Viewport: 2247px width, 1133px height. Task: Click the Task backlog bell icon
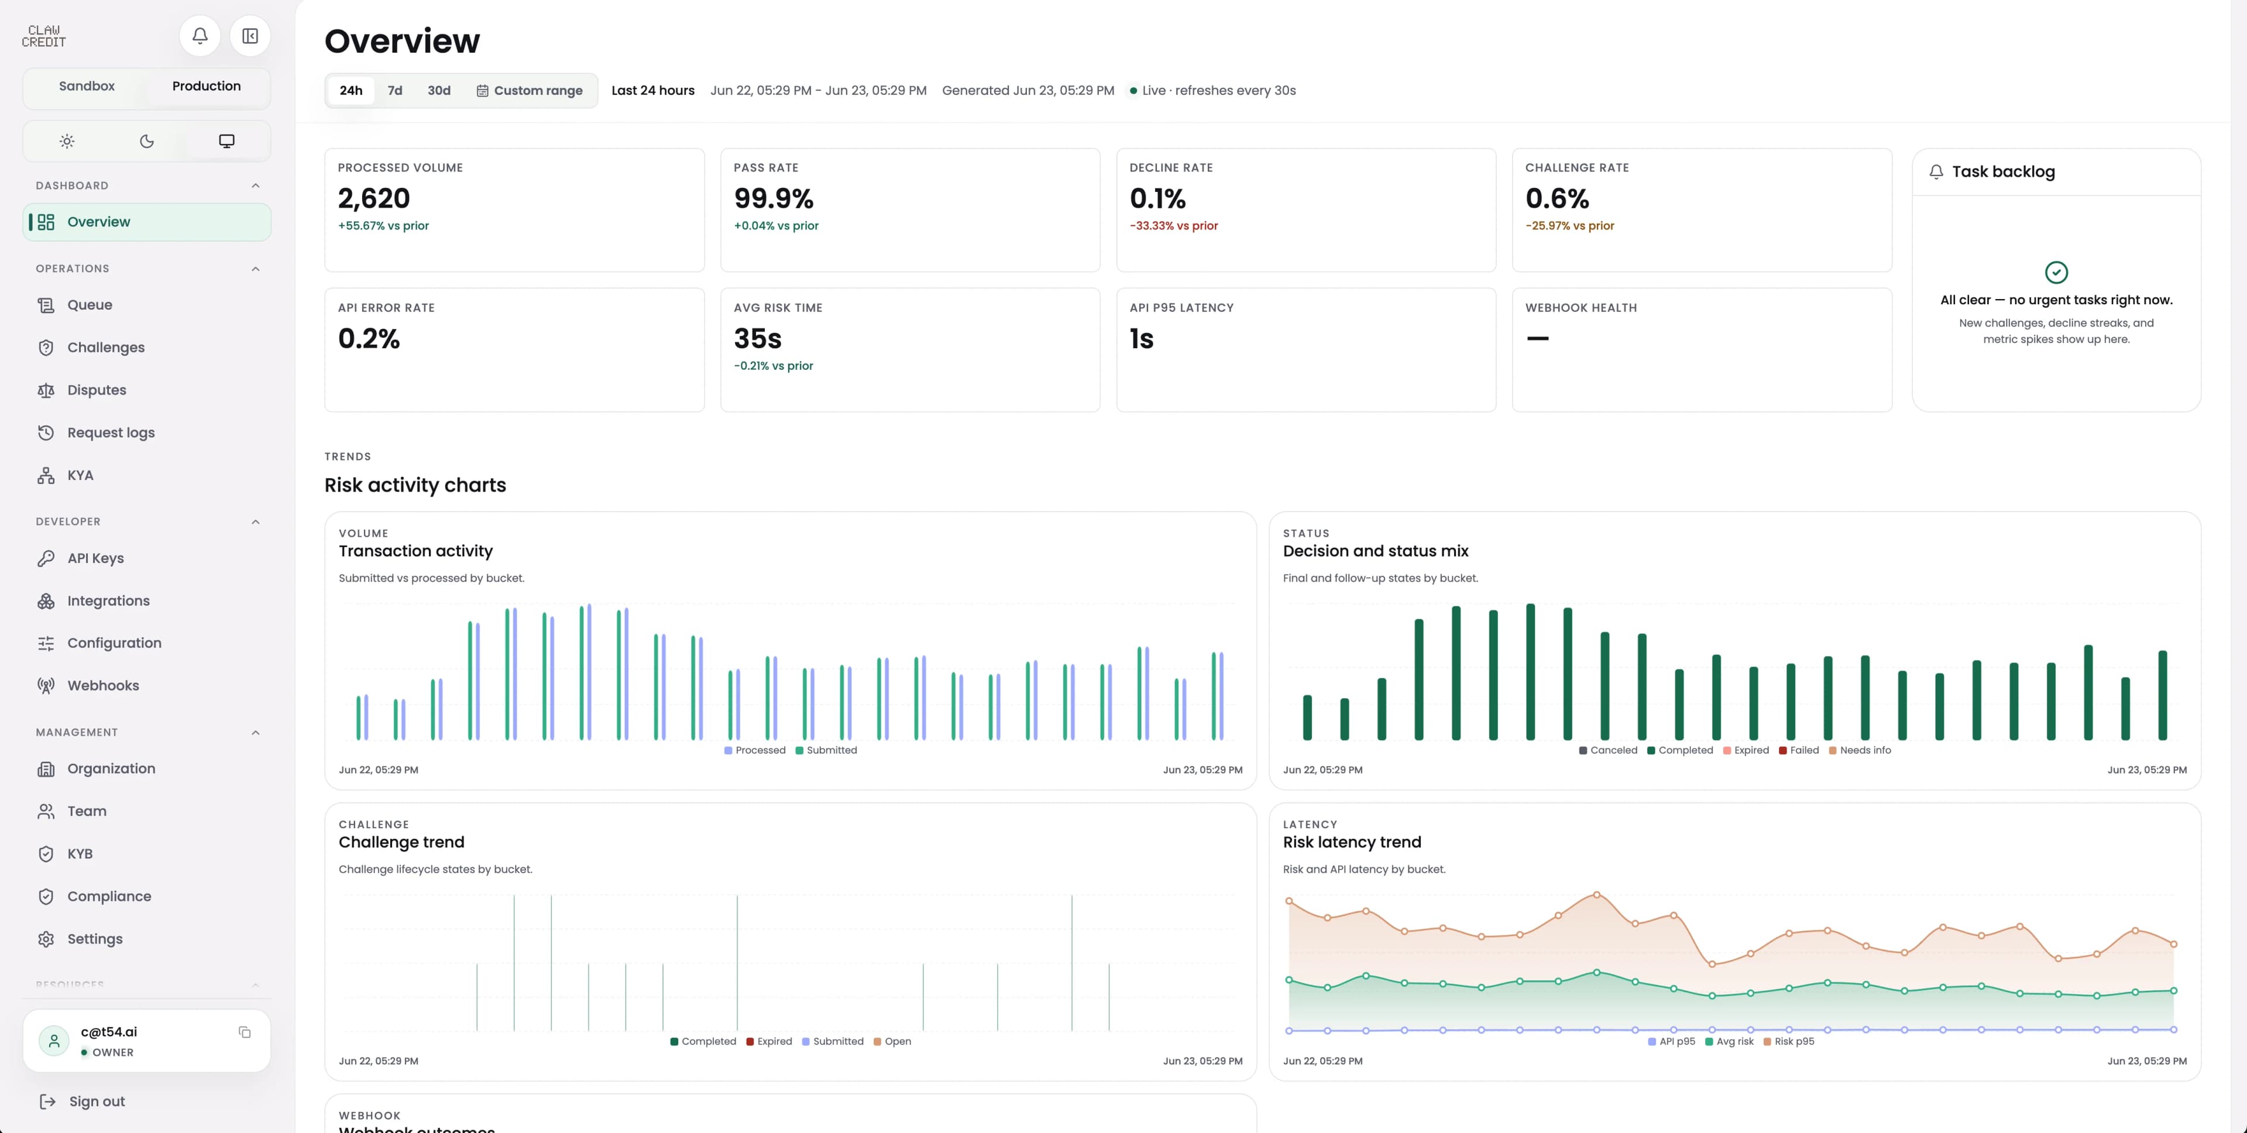click(1936, 172)
